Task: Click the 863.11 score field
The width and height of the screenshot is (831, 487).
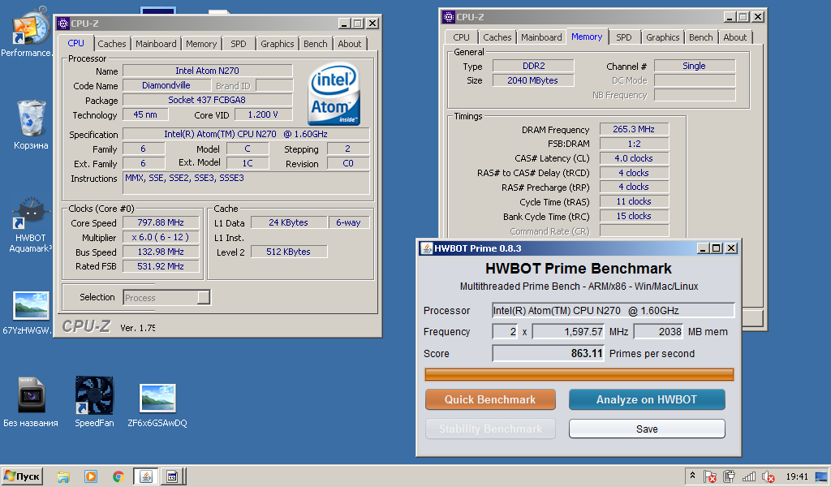Action: 548,353
